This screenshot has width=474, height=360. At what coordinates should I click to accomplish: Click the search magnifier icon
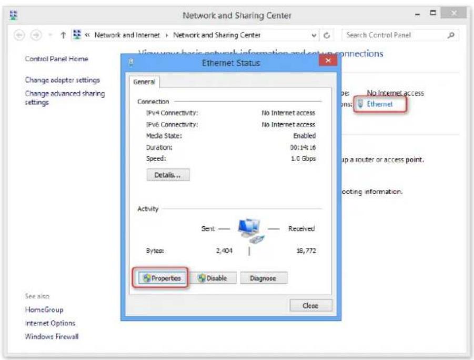[451, 35]
